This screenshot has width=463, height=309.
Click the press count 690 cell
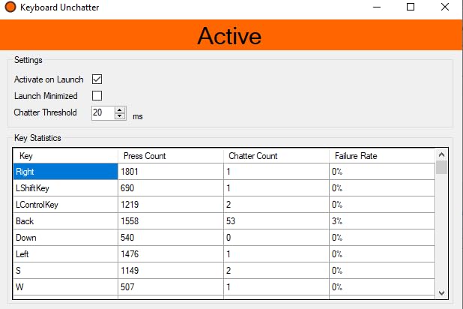[171, 188]
